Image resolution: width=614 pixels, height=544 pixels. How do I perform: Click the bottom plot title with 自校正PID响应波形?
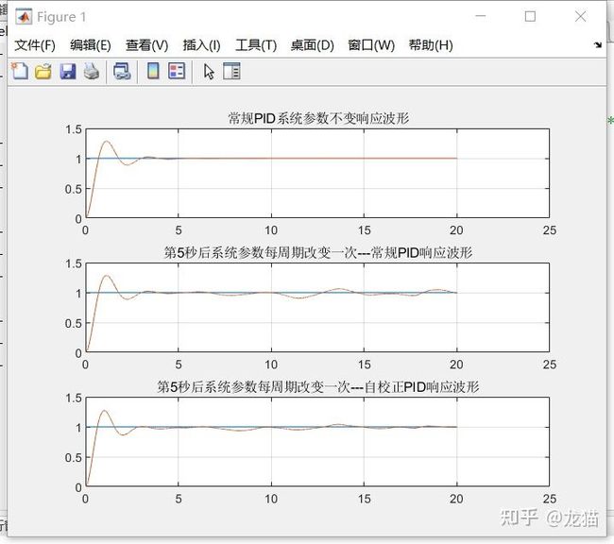point(318,386)
